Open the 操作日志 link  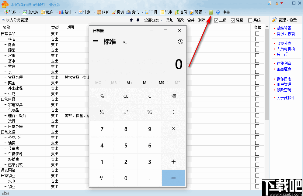(284, 79)
